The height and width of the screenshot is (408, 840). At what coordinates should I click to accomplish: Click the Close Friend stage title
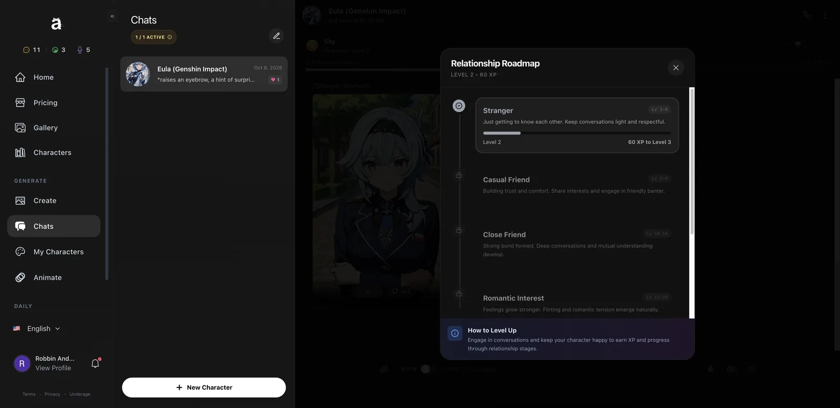[x=504, y=235]
